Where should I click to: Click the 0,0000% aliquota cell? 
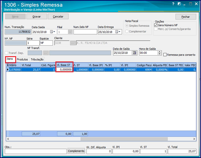[x=160, y=70]
